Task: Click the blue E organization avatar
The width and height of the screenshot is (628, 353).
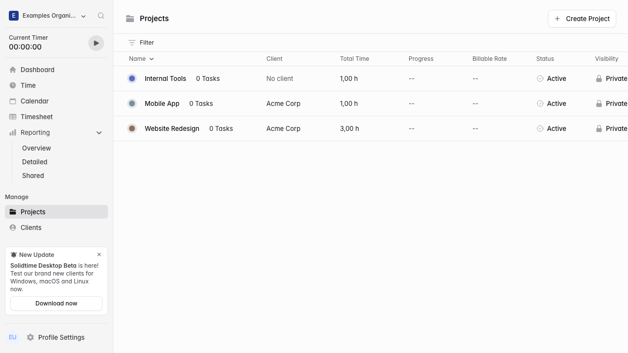Action: coord(14,16)
